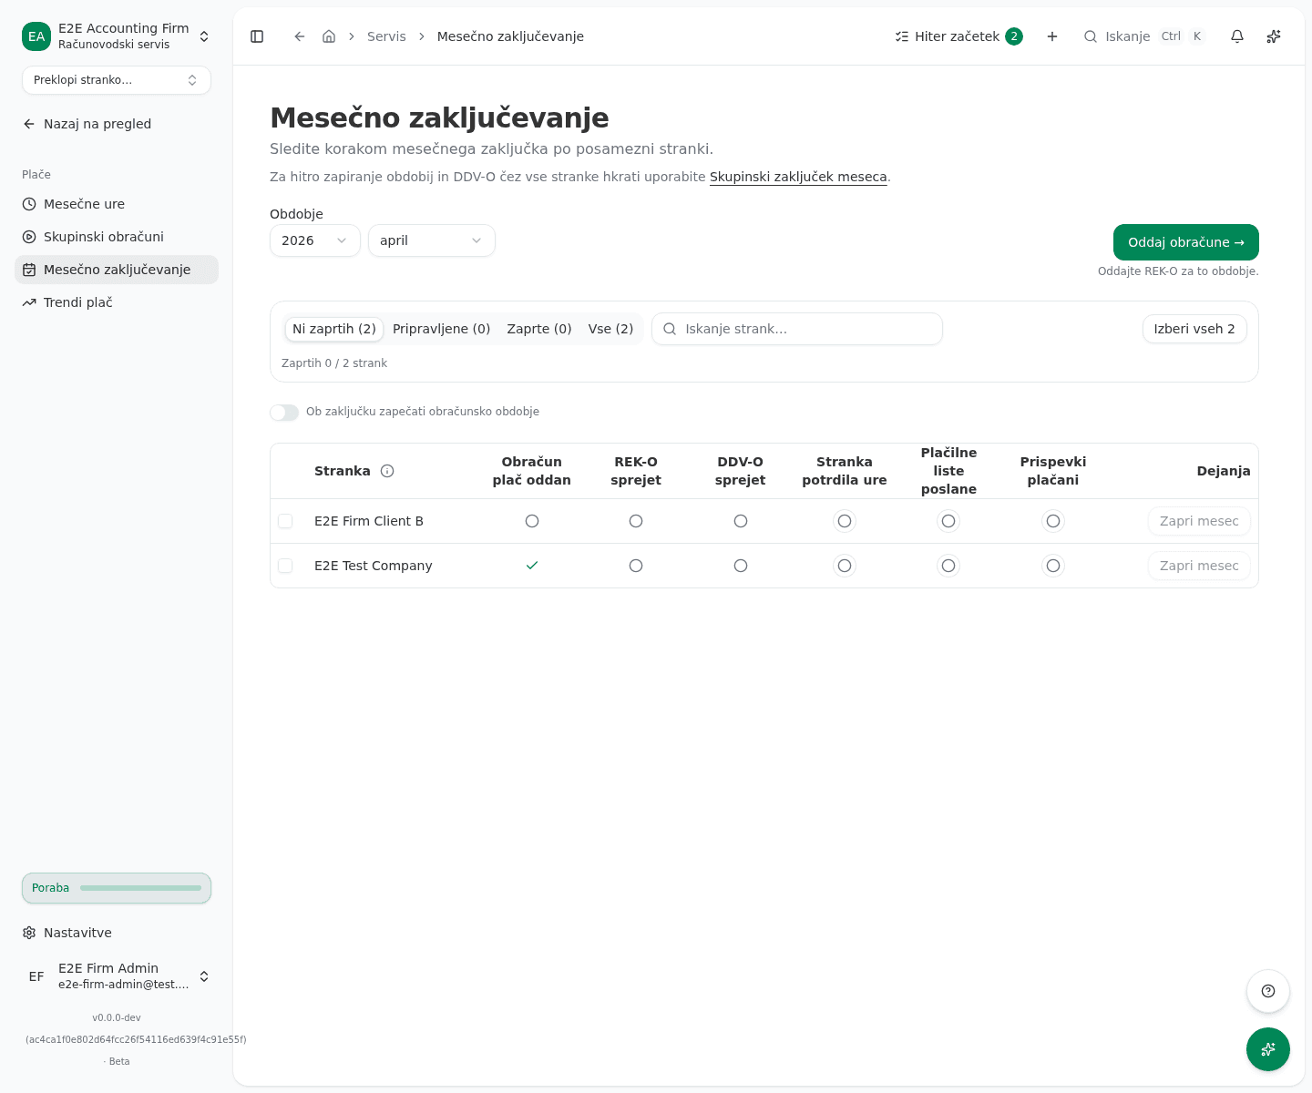Viewport: 1312px width, 1093px height.
Task: Click Izberi vseh 2 button
Action: click(1194, 329)
